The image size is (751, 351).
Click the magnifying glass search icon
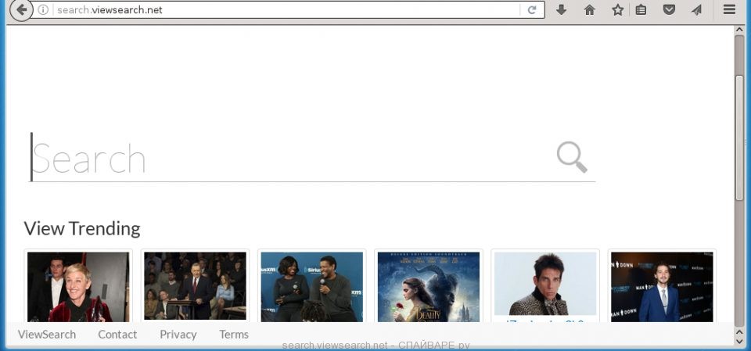tap(572, 157)
